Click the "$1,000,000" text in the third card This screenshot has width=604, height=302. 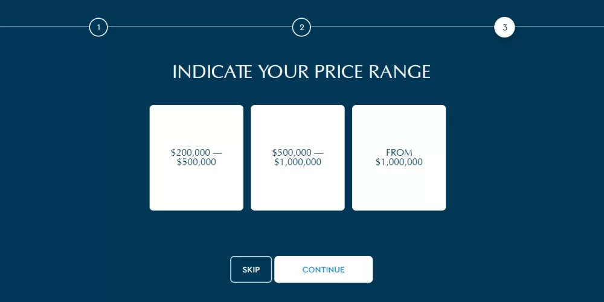(x=399, y=162)
